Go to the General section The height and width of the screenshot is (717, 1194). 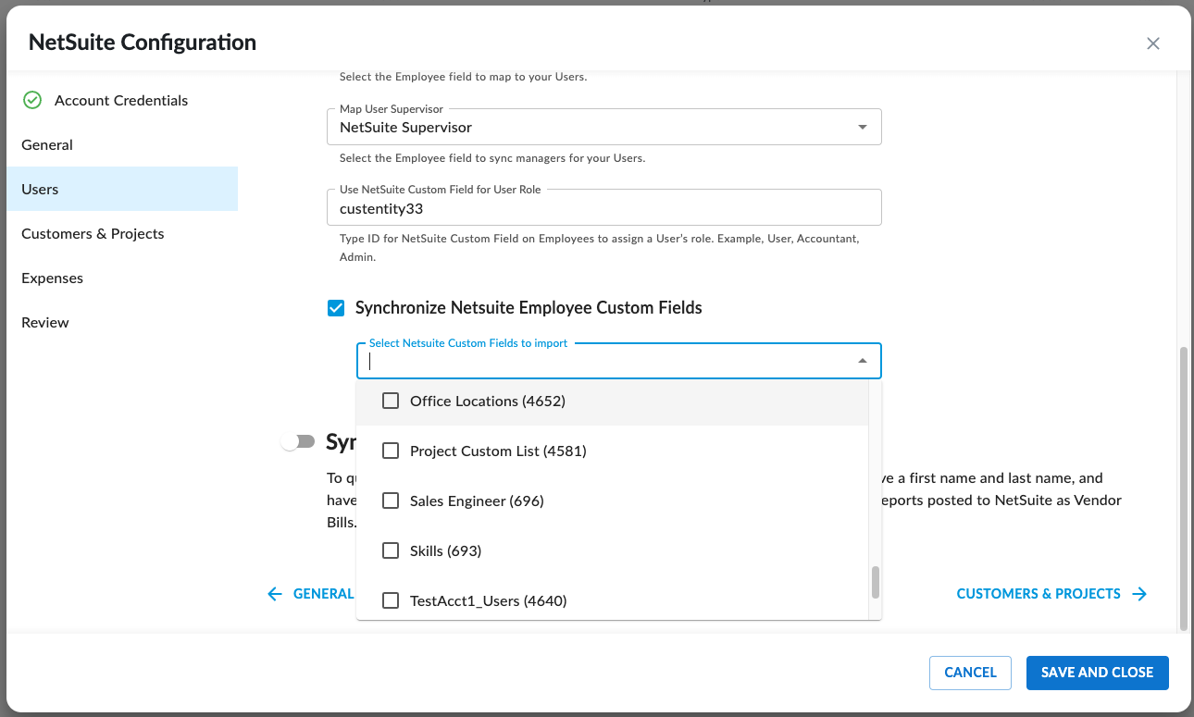[122, 144]
